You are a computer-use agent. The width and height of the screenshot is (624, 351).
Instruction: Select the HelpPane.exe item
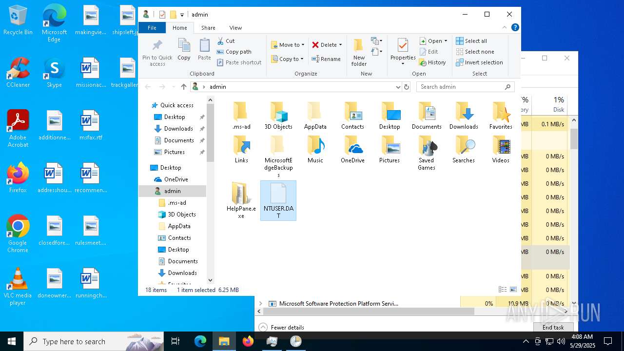point(241,200)
